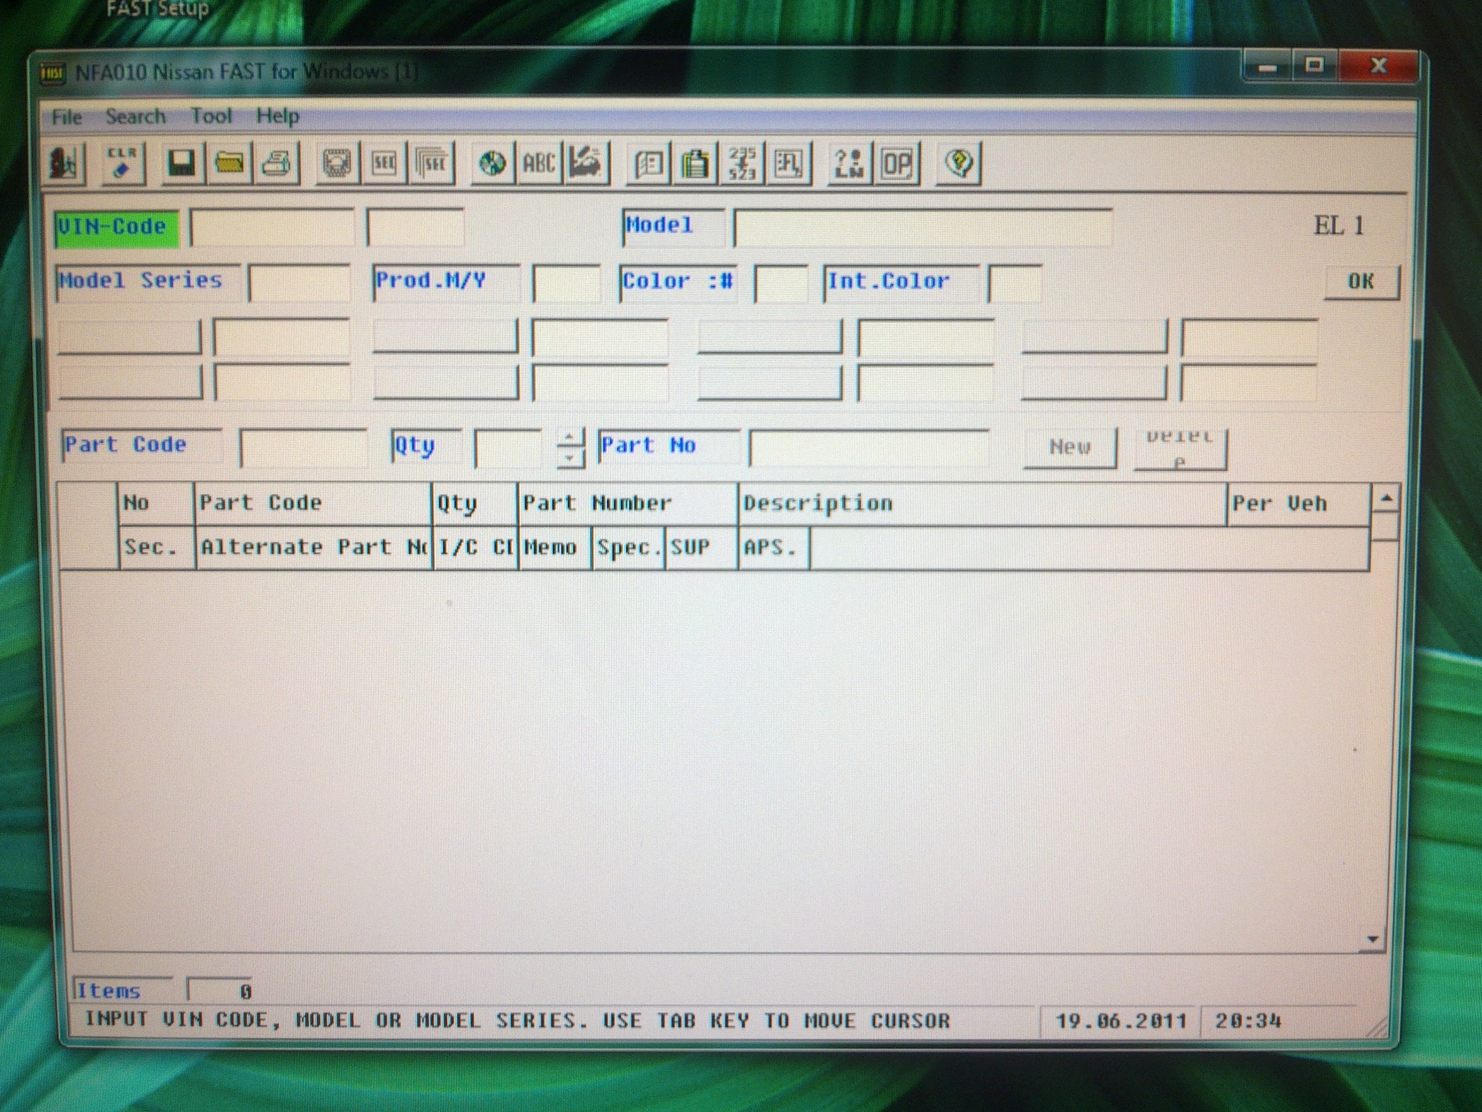
Task: Click the Sec. column header
Action: click(x=157, y=547)
